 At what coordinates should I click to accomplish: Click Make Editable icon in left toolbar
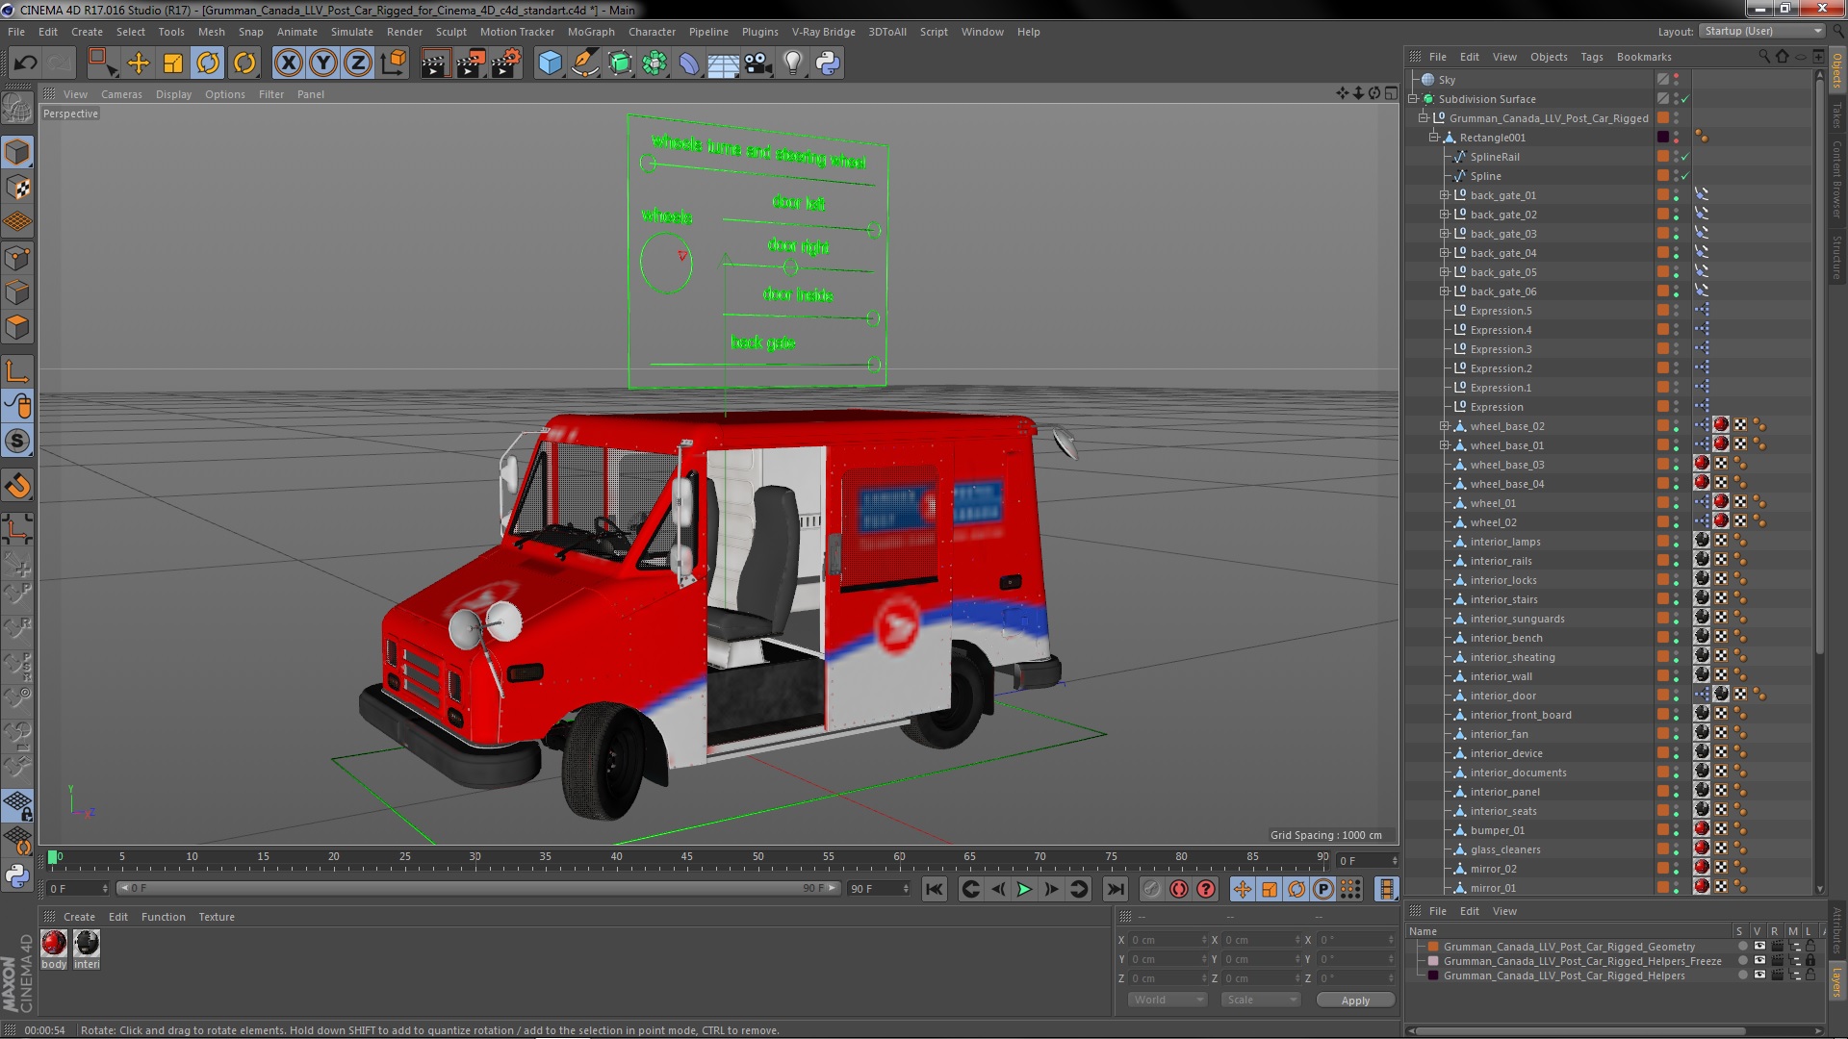[x=17, y=108]
